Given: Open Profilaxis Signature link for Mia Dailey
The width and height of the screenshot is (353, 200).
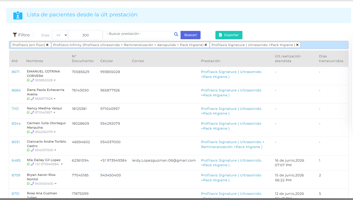Looking at the screenshot, I should coord(231,163).
